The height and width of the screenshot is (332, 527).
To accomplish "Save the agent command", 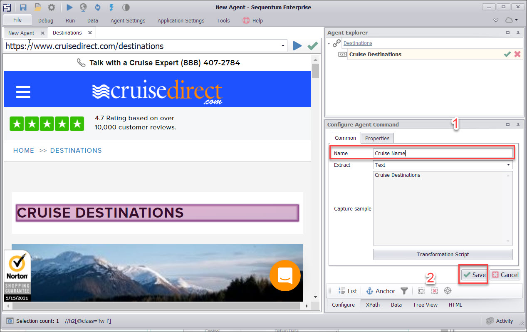I will click(474, 275).
